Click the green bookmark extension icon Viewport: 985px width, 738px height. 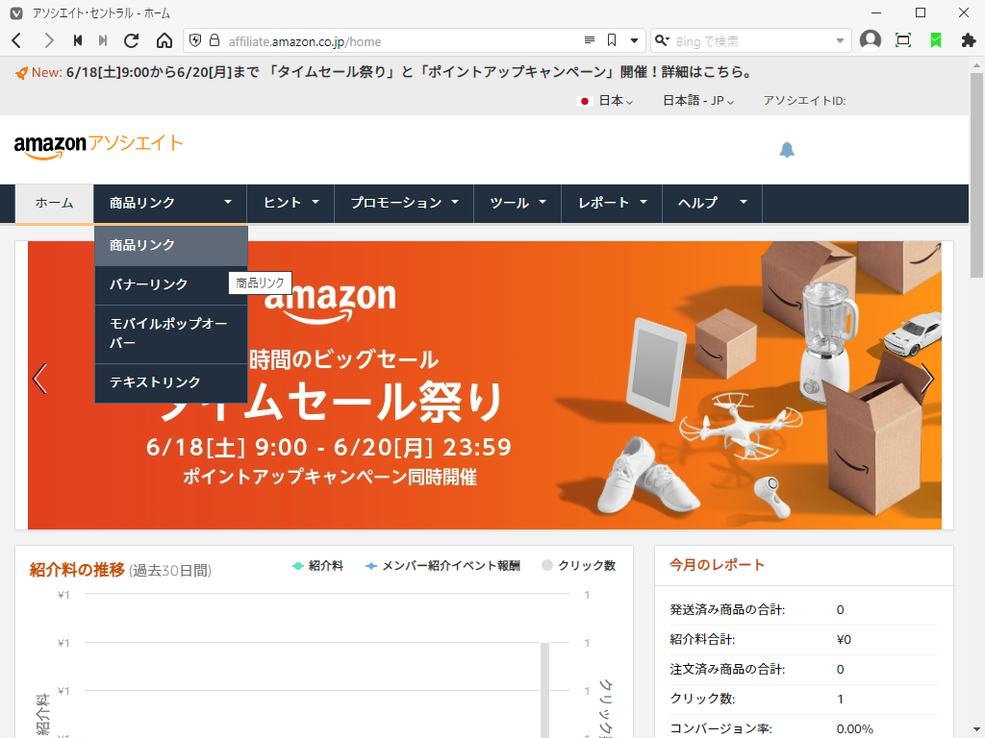(936, 40)
